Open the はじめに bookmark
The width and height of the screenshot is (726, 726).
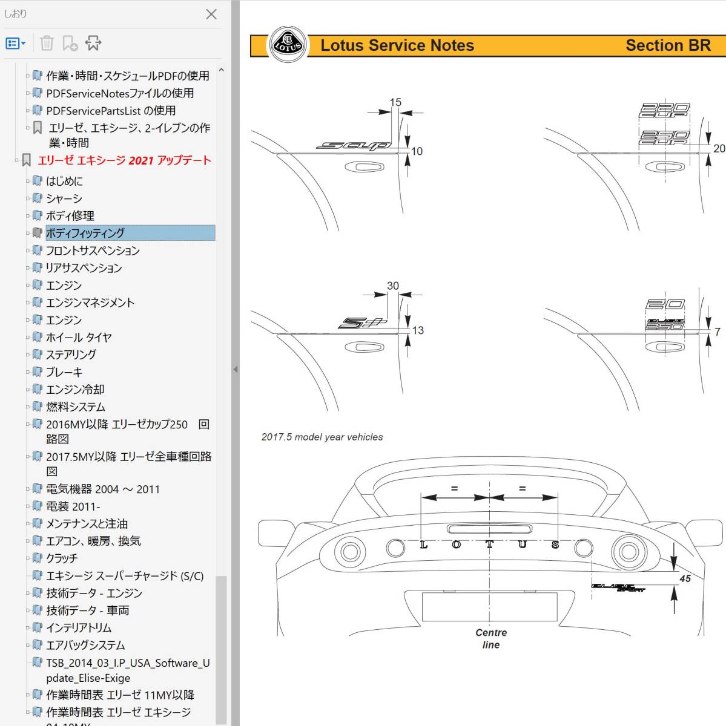point(64,181)
